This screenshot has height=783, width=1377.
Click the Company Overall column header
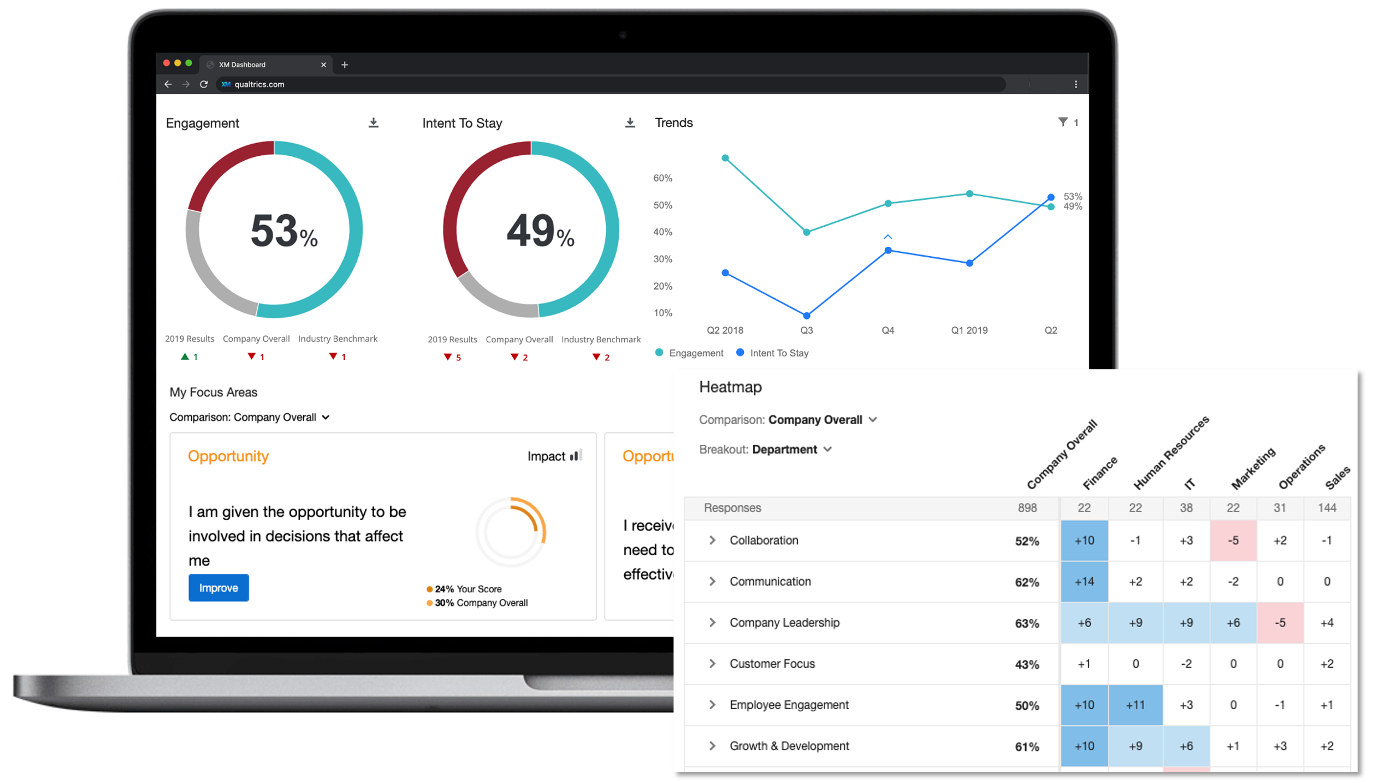1062,454
